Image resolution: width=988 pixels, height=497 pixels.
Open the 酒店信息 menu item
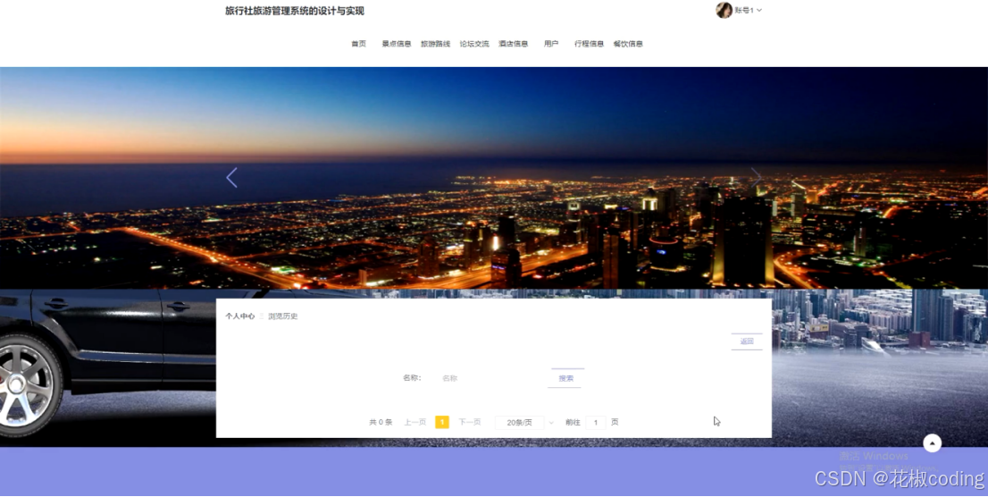(513, 44)
